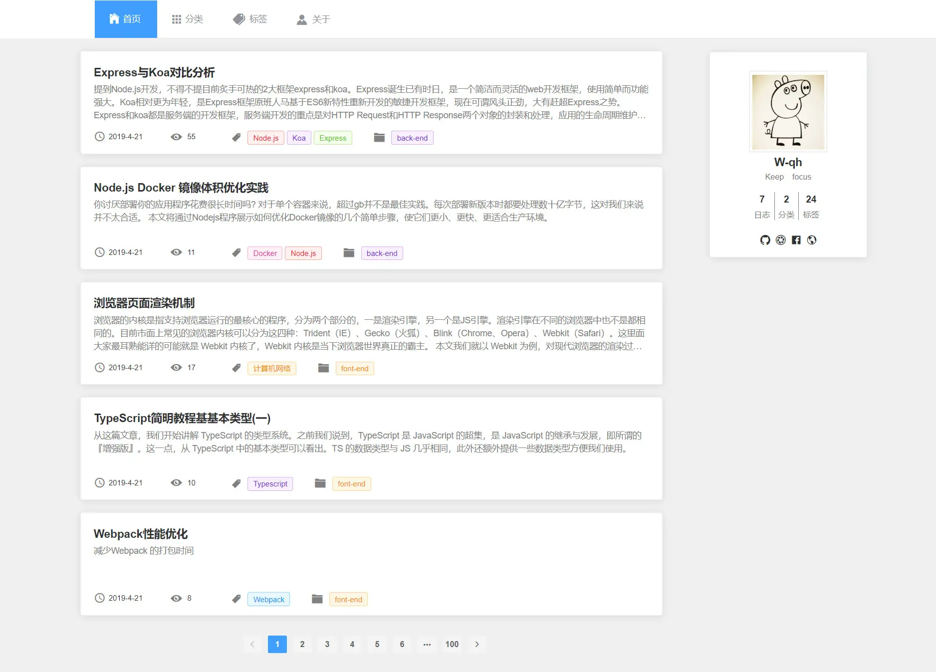The height and width of the screenshot is (672, 936).
Task: Select the Typescript tag label
Action: click(270, 483)
